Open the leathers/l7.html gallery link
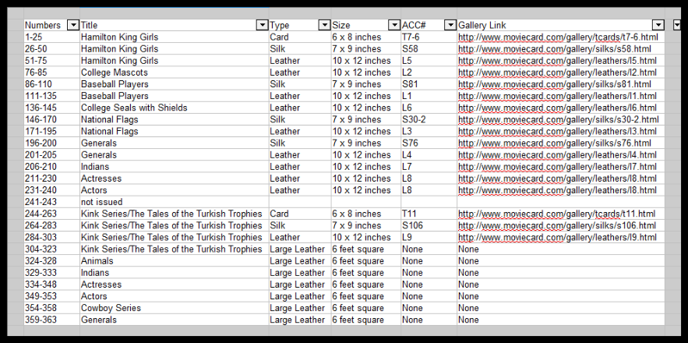The height and width of the screenshot is (343, 688). click(x=557, y=167)
